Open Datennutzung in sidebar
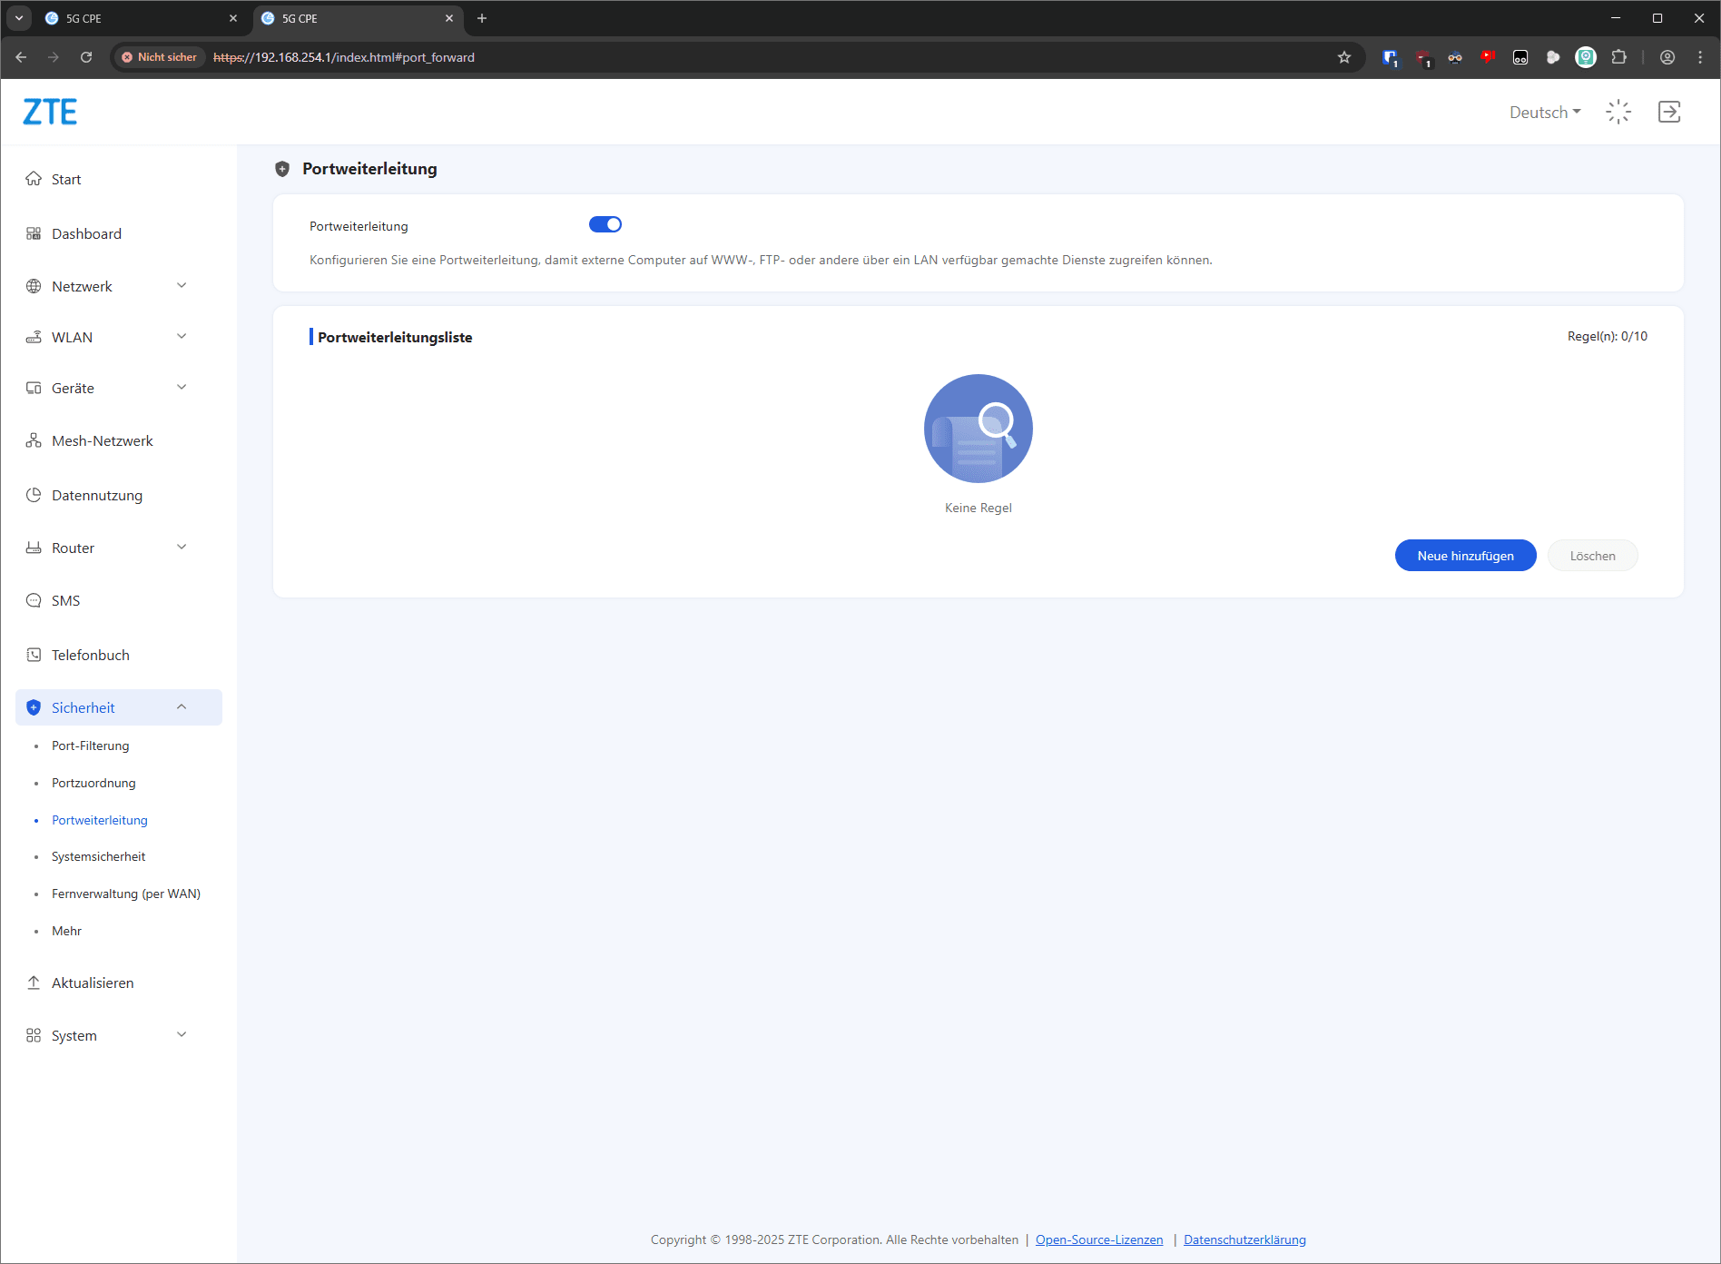Viewport: 1721px width, 1264px height. pyautogui.click(x=96, y=495)
